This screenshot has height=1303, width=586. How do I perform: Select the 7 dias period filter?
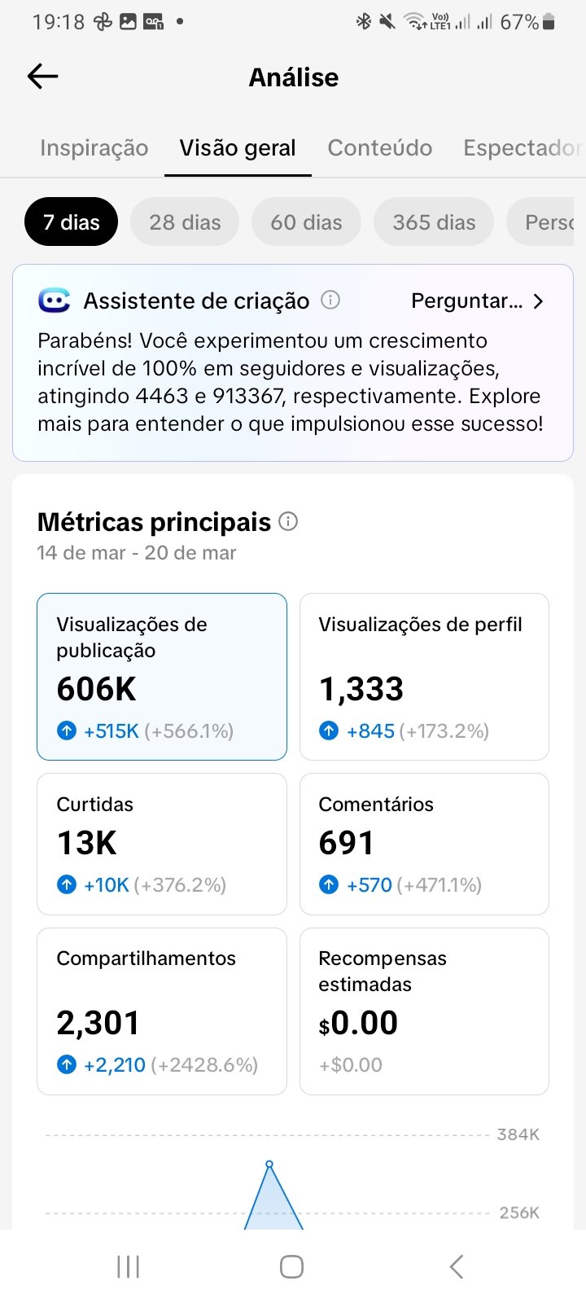pos(72,222)
